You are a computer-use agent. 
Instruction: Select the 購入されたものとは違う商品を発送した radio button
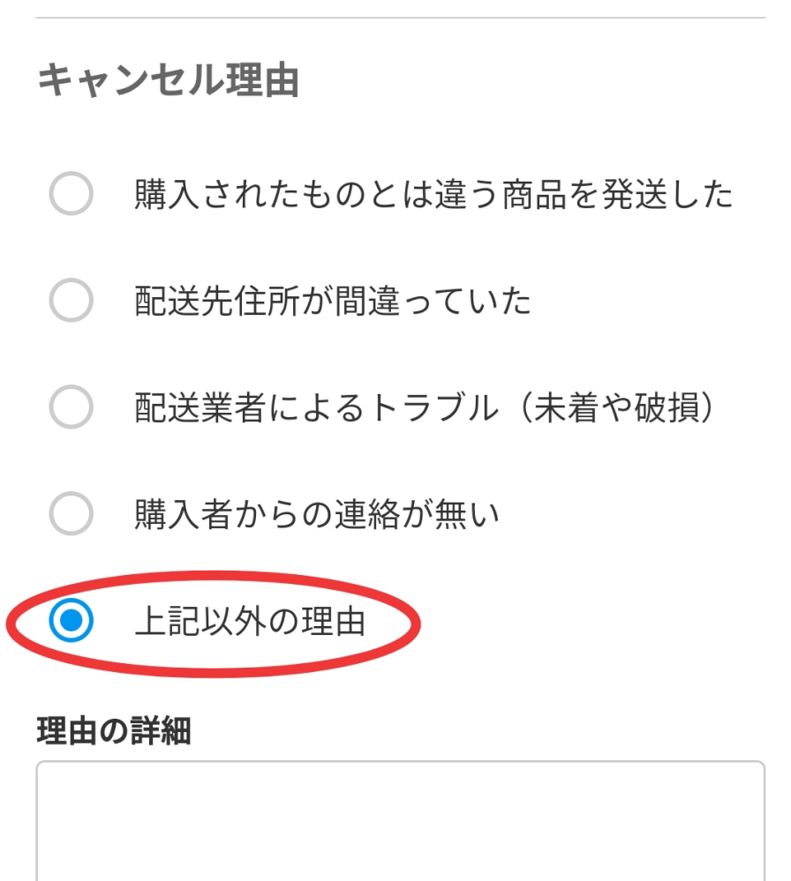click(x=71, y=193)
